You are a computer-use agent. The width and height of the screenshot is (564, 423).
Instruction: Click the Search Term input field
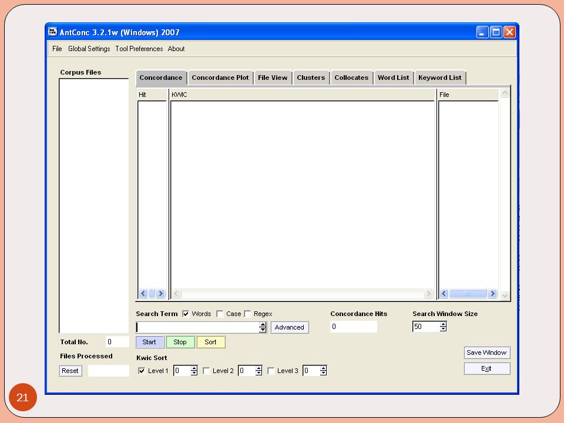click(197, 327)
